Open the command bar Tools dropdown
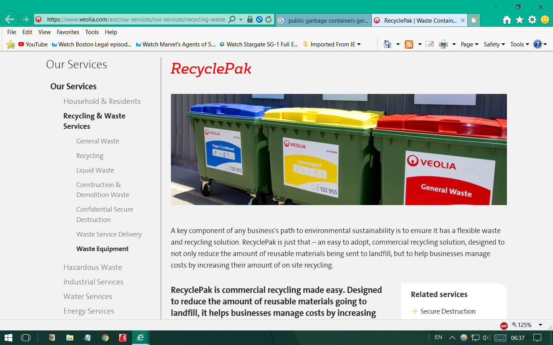The height and width of the screenshot is (345, 553). pos(520,44)
